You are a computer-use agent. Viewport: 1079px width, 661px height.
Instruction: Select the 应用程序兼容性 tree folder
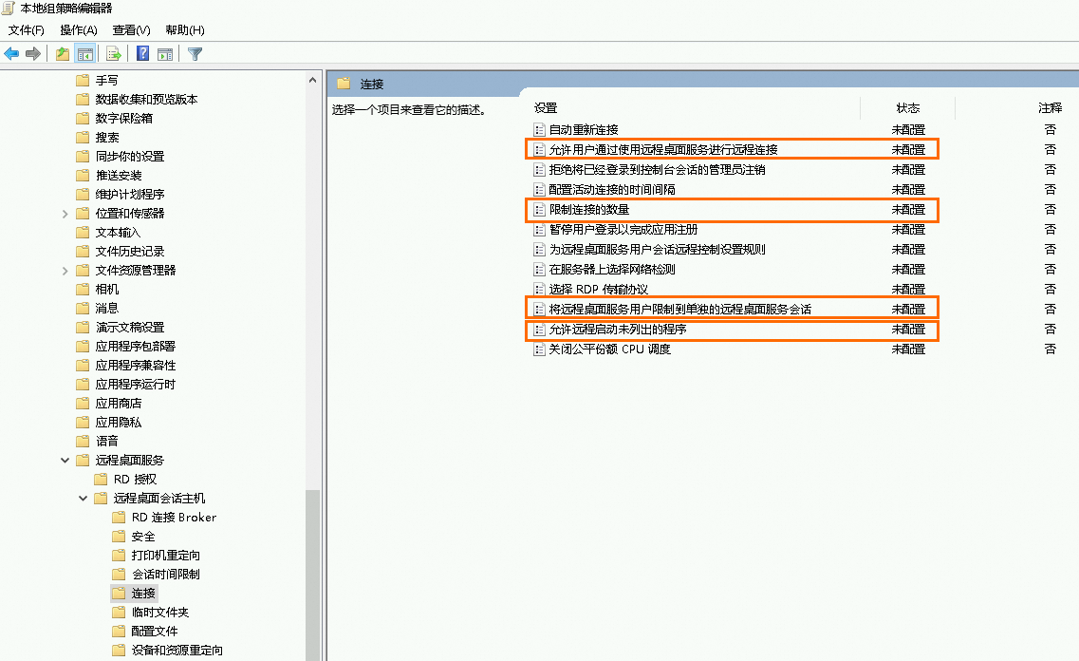[136, 366]
